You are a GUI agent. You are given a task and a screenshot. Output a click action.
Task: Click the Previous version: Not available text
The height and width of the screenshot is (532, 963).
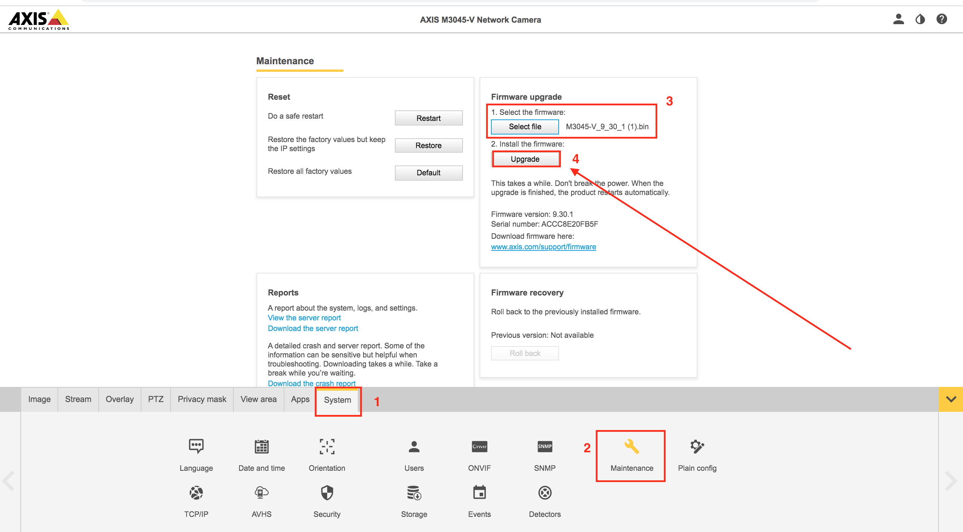tap(542, 335)
